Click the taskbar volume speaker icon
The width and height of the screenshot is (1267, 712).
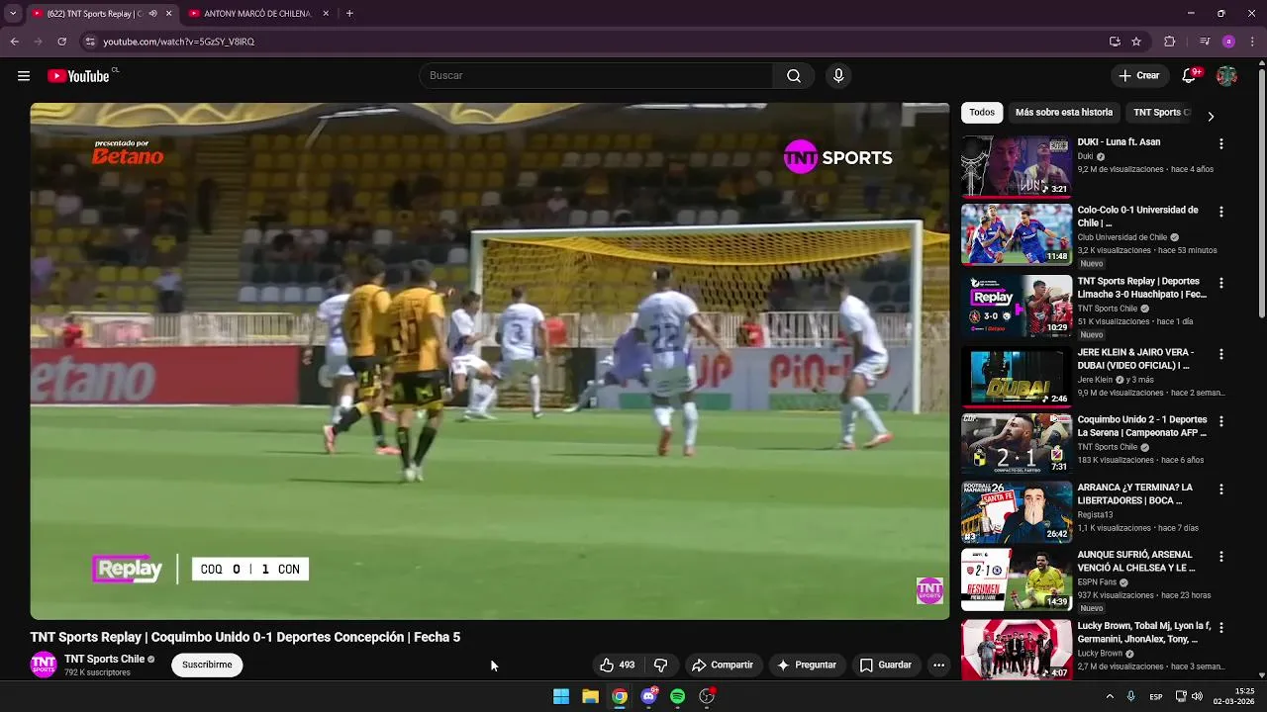[1198, 696]
